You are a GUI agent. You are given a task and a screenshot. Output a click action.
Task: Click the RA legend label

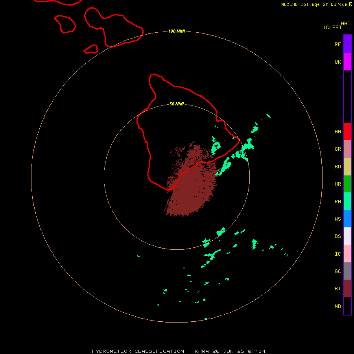click(x=337, y=202)
